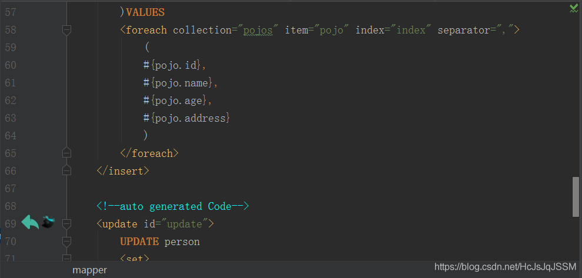Click the fold marker beside closing foreach tag
This screenshot has height=278, width=582.
coord(66,153)
